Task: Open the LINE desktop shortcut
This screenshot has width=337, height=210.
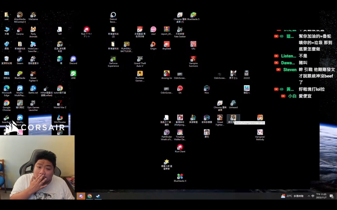Action: (73, 75)
